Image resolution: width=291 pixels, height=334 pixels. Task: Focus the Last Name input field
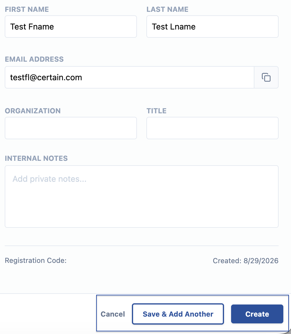pyautogui.click(x=212, y=27)
